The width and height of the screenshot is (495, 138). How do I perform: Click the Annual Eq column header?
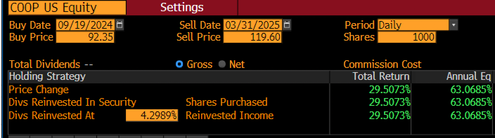[453, 76]
